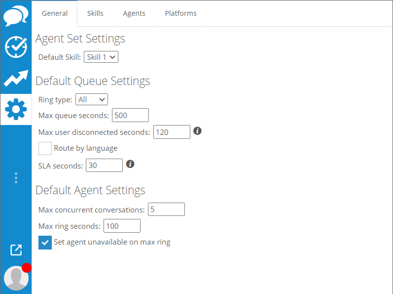This screenshot has height=294, width=393.
Task: Open the conversations chat bubble icon
Action: click(x=16, y=16)
